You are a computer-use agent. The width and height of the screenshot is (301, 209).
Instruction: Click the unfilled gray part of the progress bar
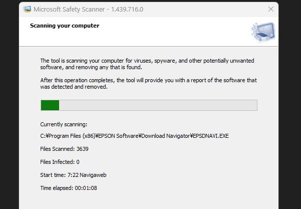point(158,105)
